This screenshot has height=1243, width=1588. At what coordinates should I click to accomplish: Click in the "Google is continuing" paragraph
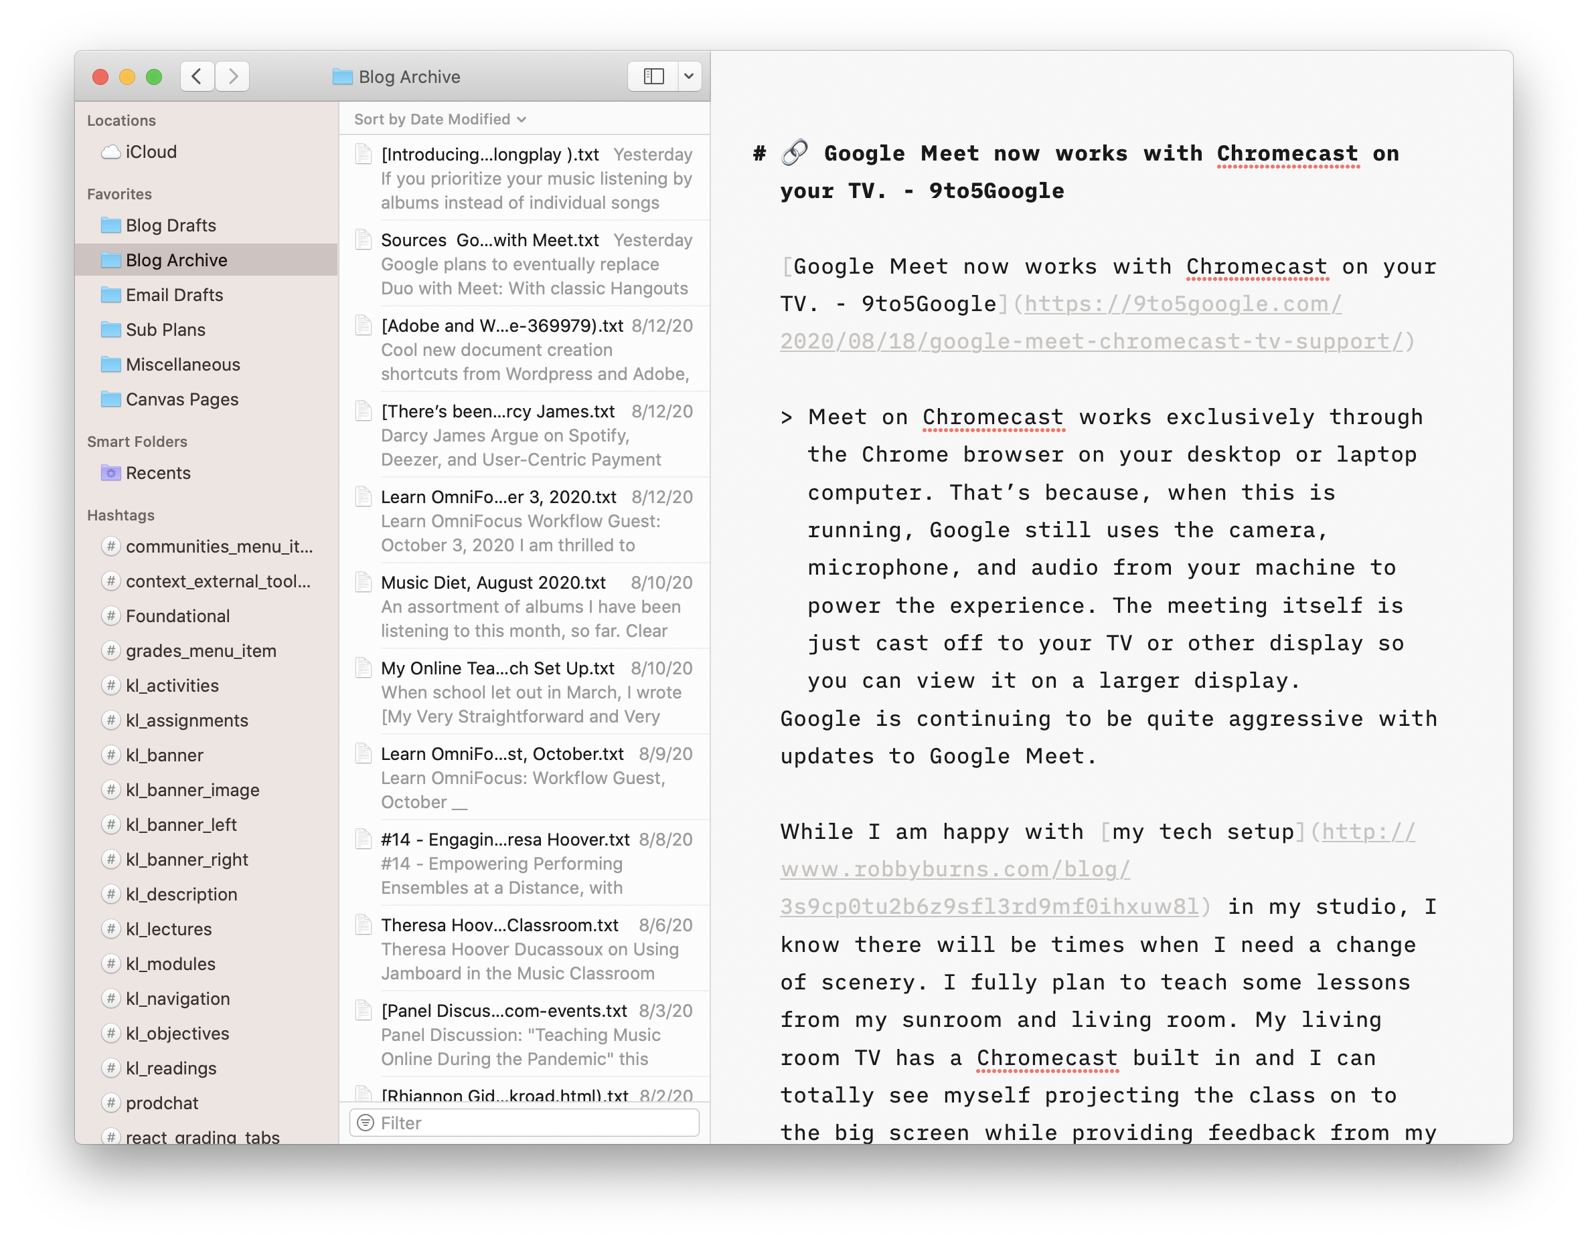click(x=1109, y=737)
